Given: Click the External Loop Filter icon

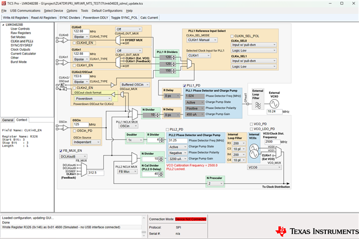Looking at the screenshot, I should pos(258,105).
